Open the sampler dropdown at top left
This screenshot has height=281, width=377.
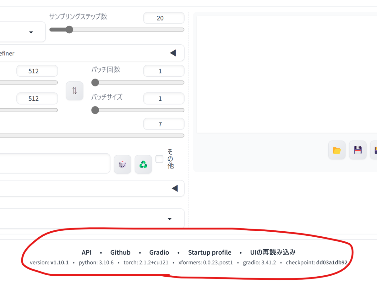coord(31,32)
